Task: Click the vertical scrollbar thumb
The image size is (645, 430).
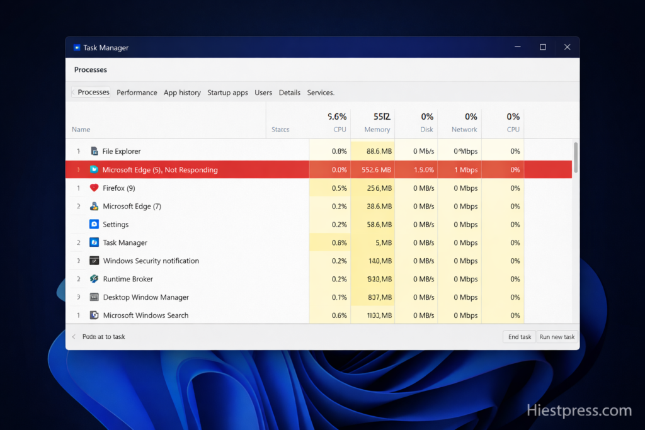Action: pyautogui.click(x=576, y=157)
